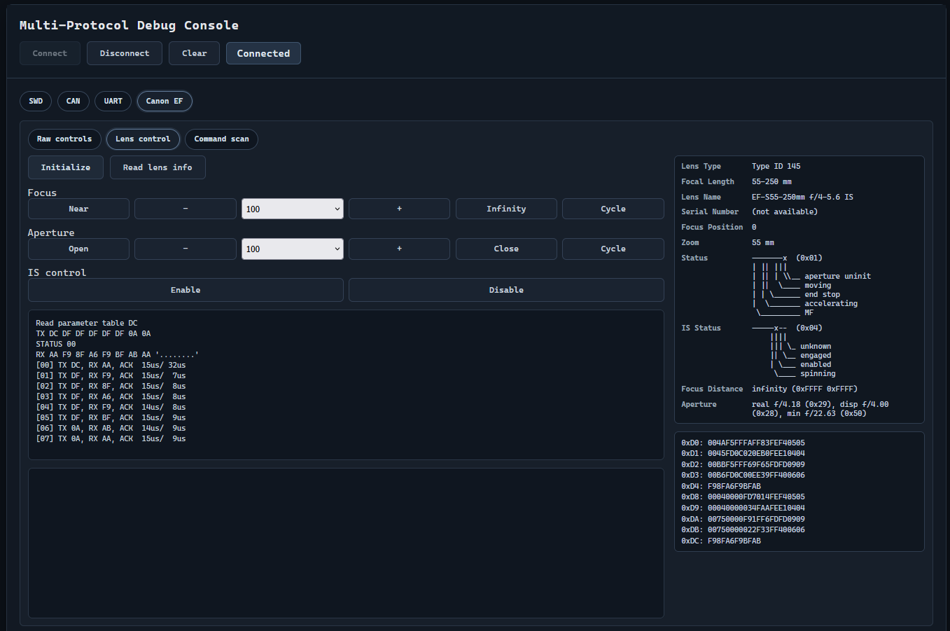950x631 pixels.
Task: Click the Read lens info button
Action: 158,167
